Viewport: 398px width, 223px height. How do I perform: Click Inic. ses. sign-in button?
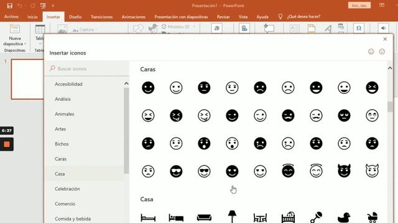click(359, 6)
